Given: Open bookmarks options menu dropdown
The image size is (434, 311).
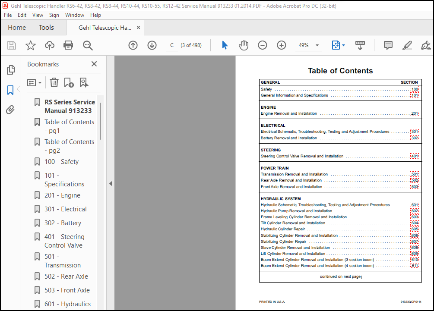Looking at the screenshot, I should [x=34, y=83].
